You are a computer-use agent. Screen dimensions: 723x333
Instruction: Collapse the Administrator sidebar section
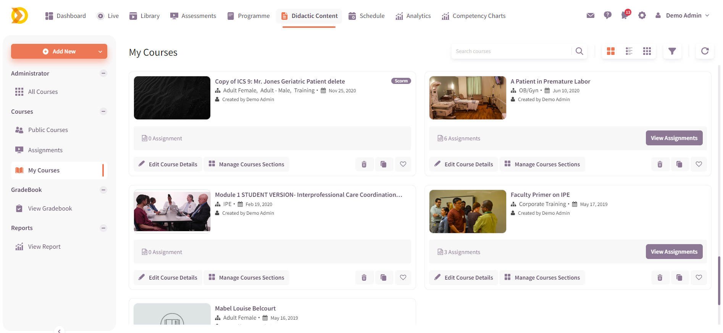pos(103,73)
